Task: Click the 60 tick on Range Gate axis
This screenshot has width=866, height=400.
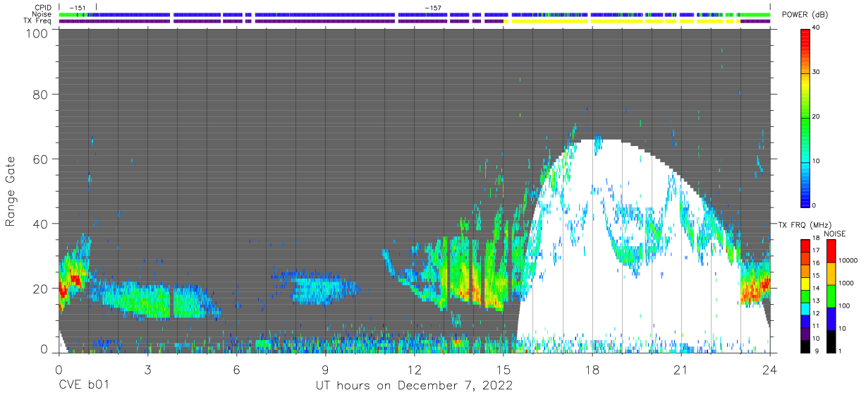Action: 40,159
